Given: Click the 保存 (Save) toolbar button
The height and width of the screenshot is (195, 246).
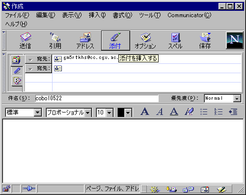Looking at the screenshot, I should click(x=205, y=41).
